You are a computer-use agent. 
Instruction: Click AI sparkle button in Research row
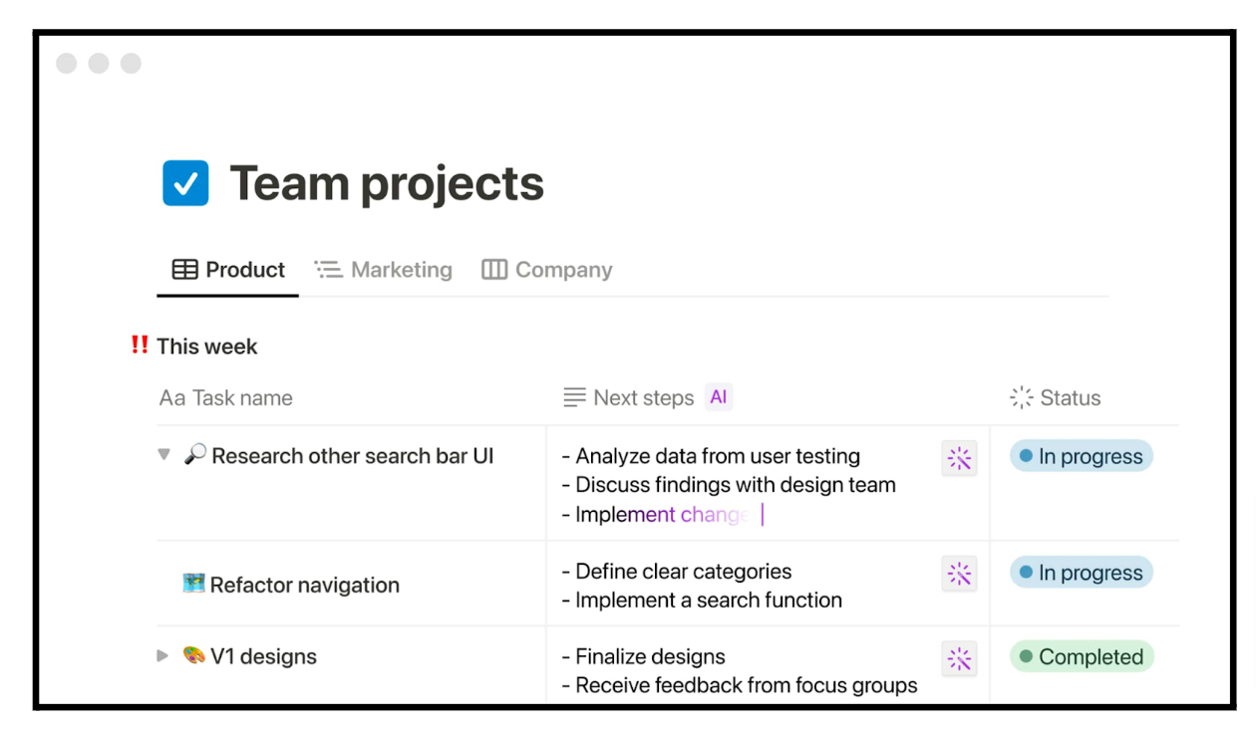[x=959, y=458]
